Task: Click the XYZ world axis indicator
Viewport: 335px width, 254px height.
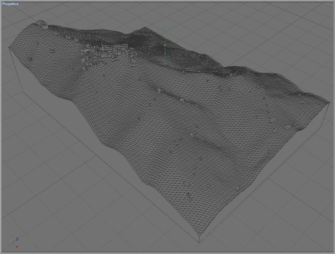Action: coord(14,242)
